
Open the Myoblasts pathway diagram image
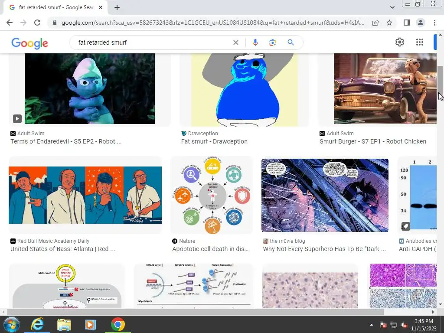click(194, 286)
